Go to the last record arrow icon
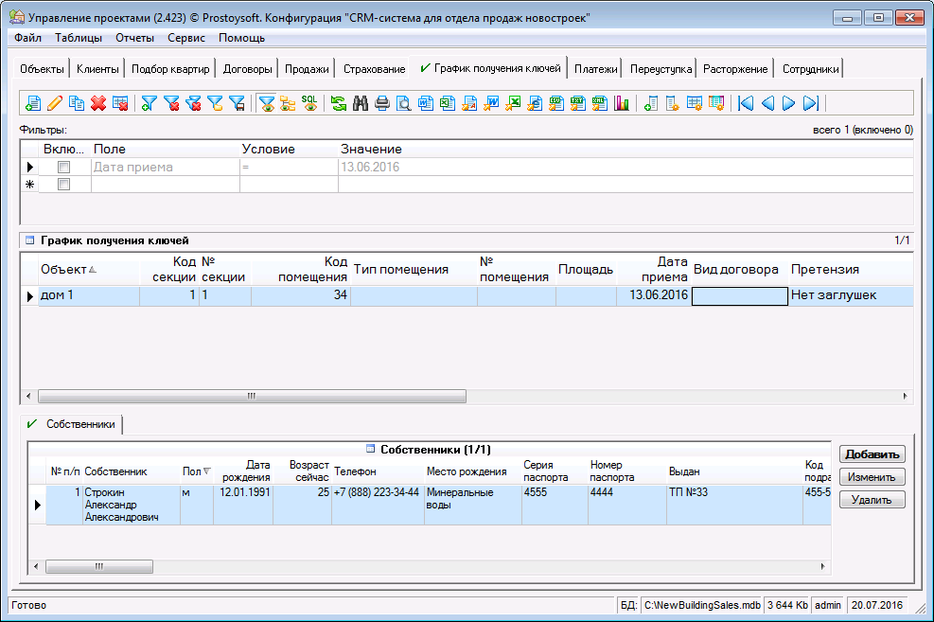 click(x=811, y=103)
